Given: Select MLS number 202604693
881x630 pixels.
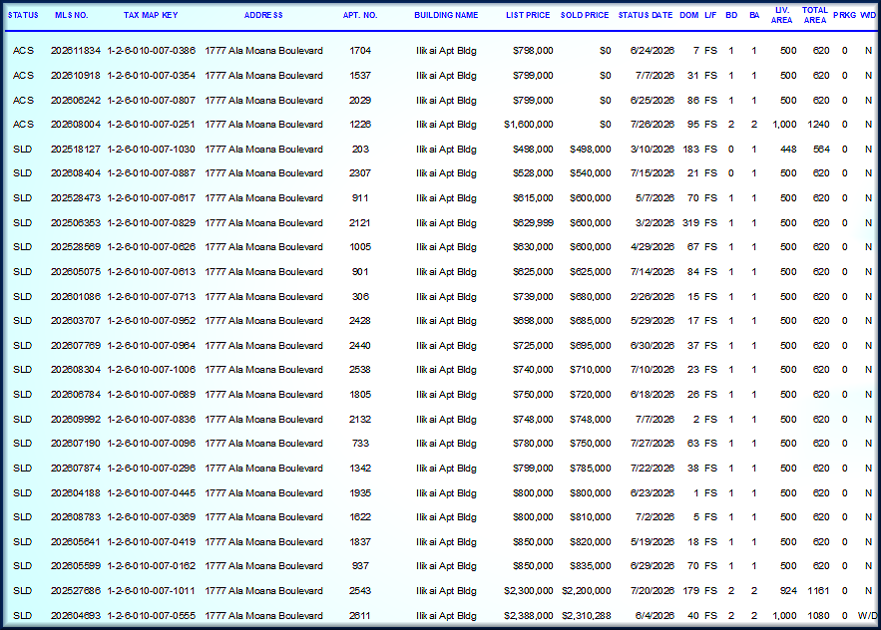Looking at the screenshot, I should pyautogui.click(x=75, y=615).
